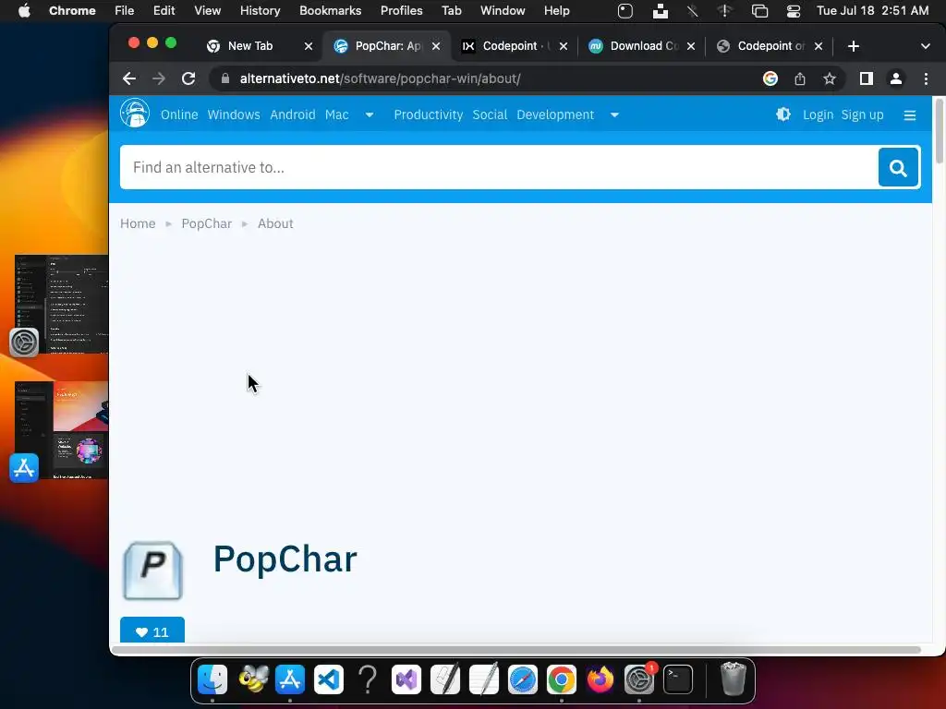Screen dimensions: 946x709
Task: Open the App Store window thumbnail in Stage Manager
Action: point(62,430)
